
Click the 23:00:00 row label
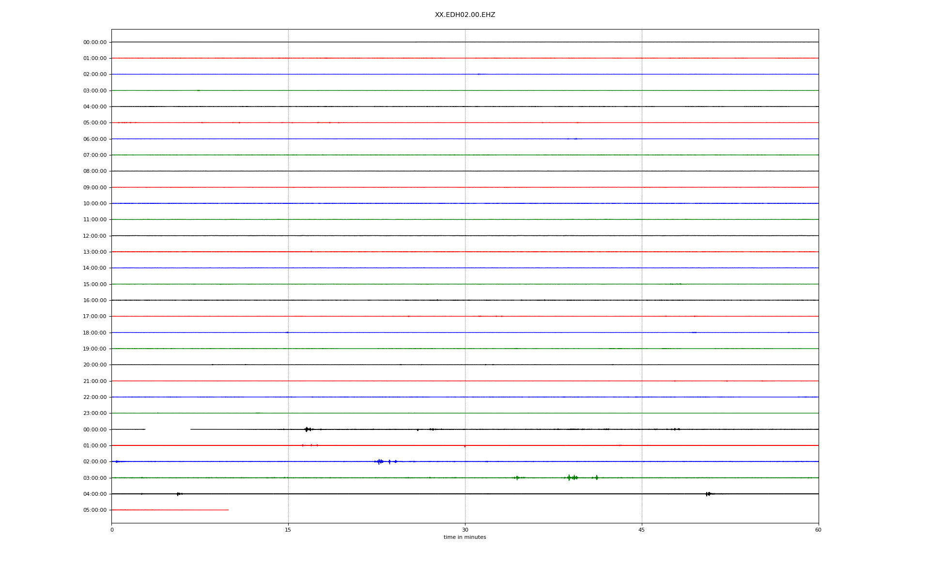pos(95,413)
